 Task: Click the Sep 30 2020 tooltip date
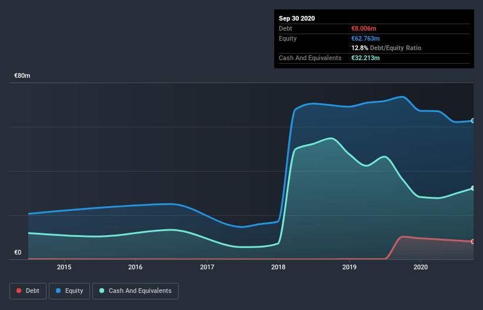[297, 18]
